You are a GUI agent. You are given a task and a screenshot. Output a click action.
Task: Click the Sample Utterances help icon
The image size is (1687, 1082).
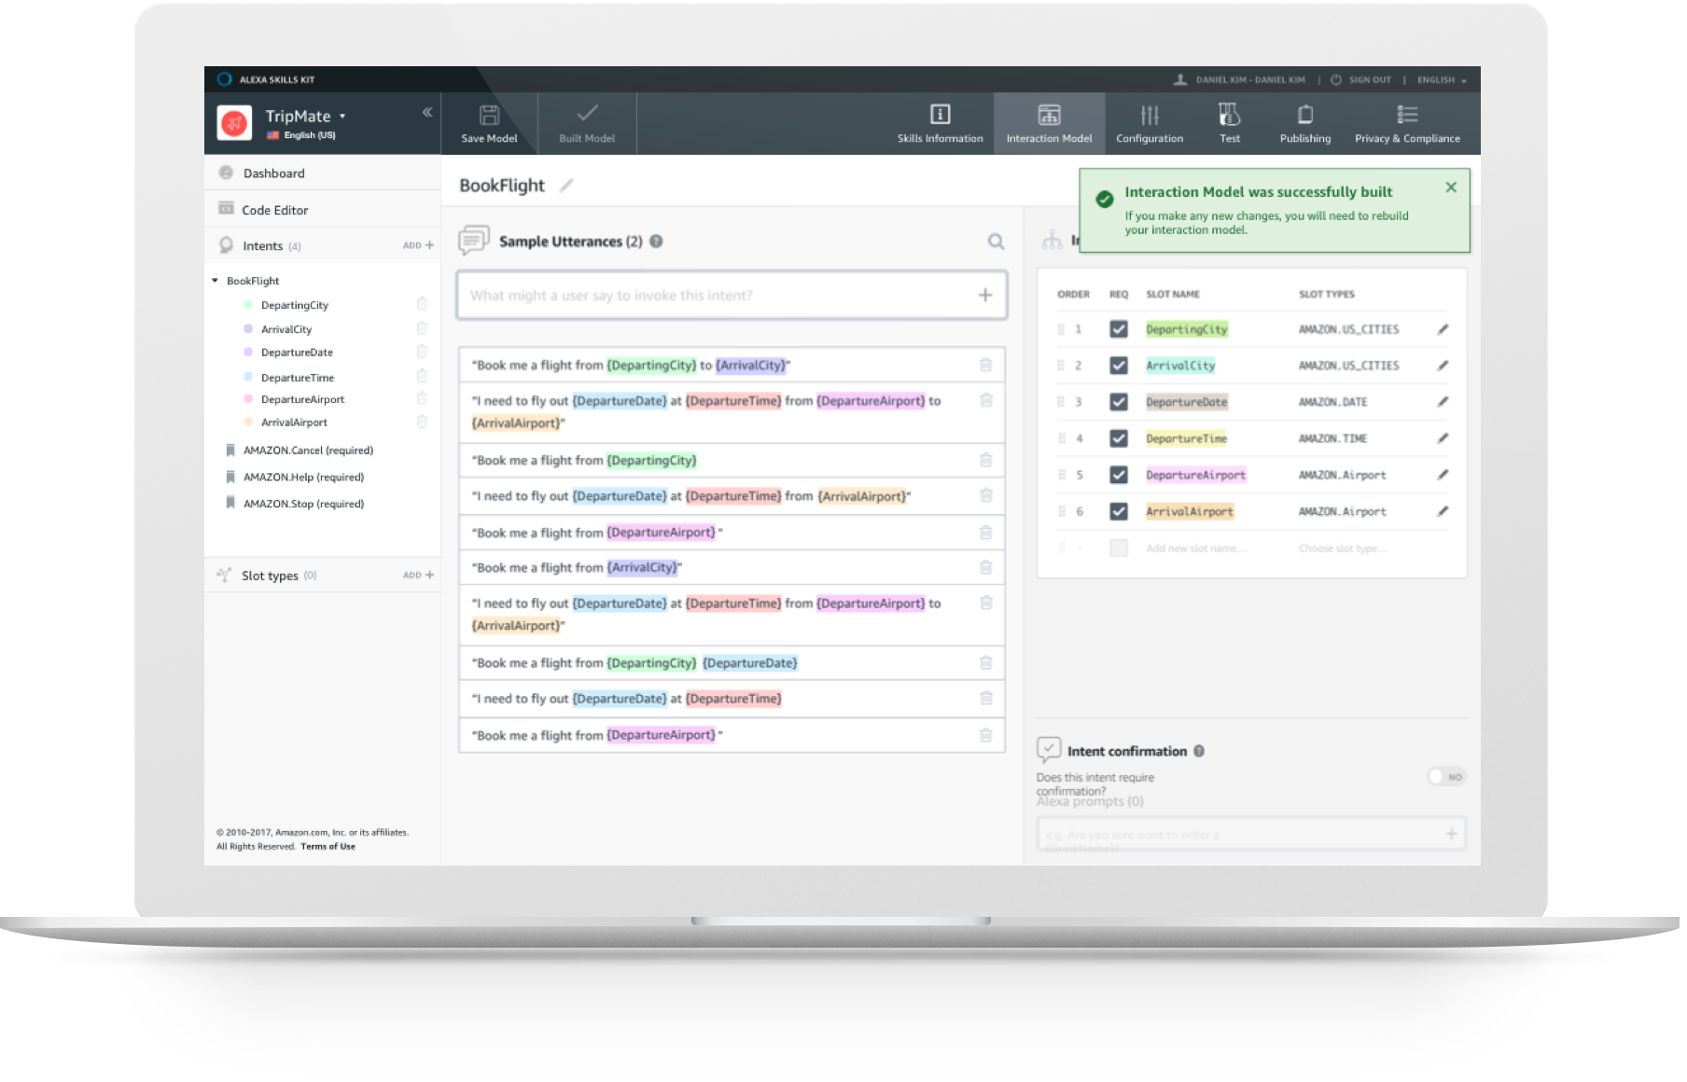[x=656, y=242]
